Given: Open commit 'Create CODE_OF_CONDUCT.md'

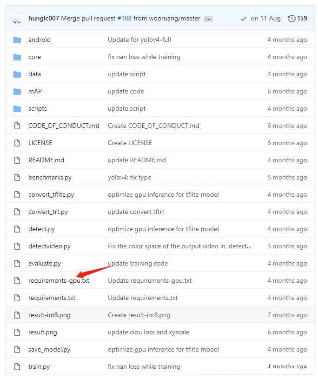Looking at the screenshot, I should [x=153, y=126].
